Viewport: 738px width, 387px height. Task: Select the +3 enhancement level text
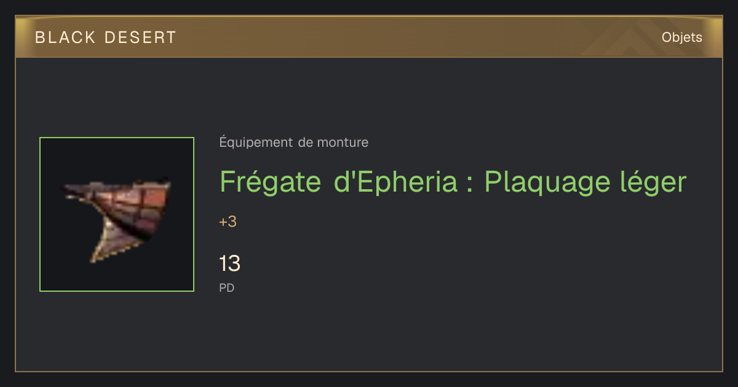pyautogui.click(x=228, y=222)
